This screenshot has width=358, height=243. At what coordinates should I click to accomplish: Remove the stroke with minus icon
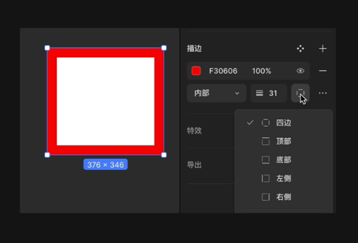pyautogui.click(x=323, y=71)
